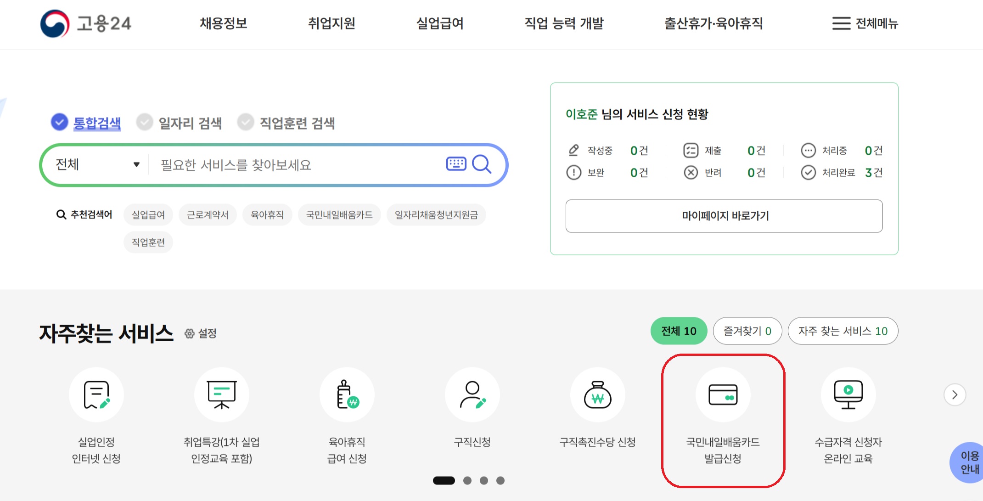Select 통합검색 radio option
The height and width of the screenshot is (501, 983).
tap(60, 123)
